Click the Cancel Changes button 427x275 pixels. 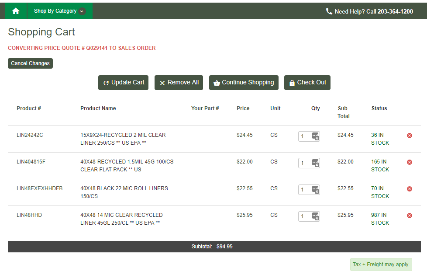[x=30, y=63]
